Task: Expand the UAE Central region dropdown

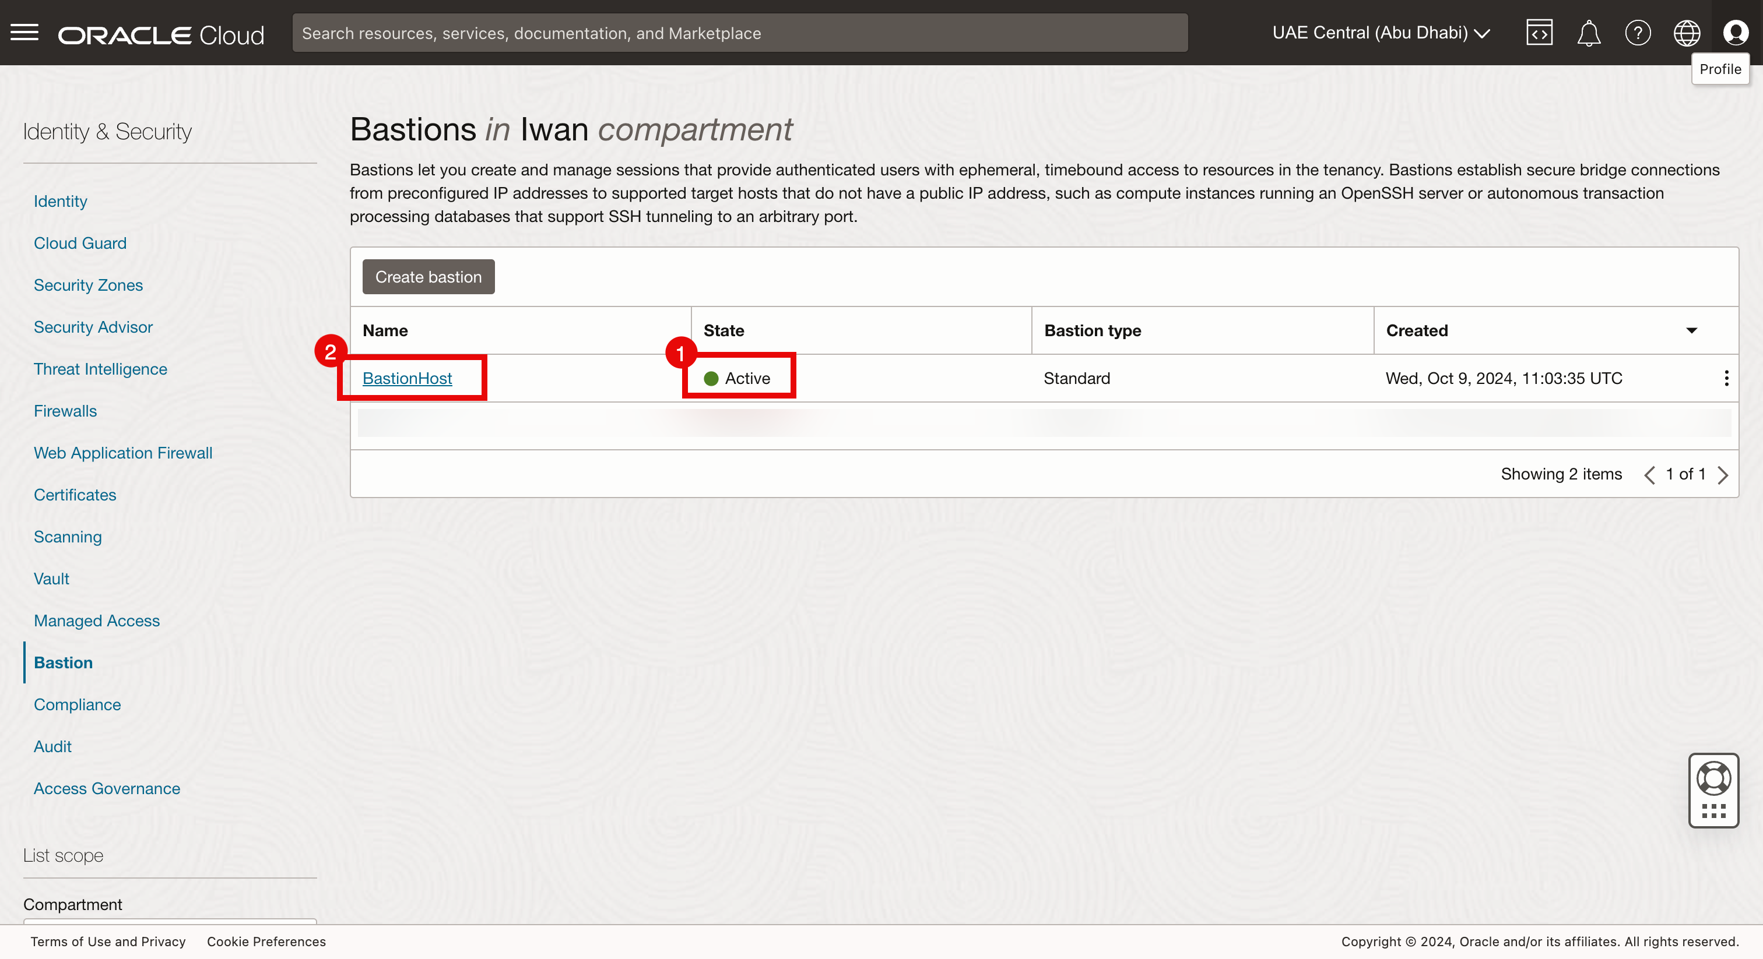Action: point(1381,33)
